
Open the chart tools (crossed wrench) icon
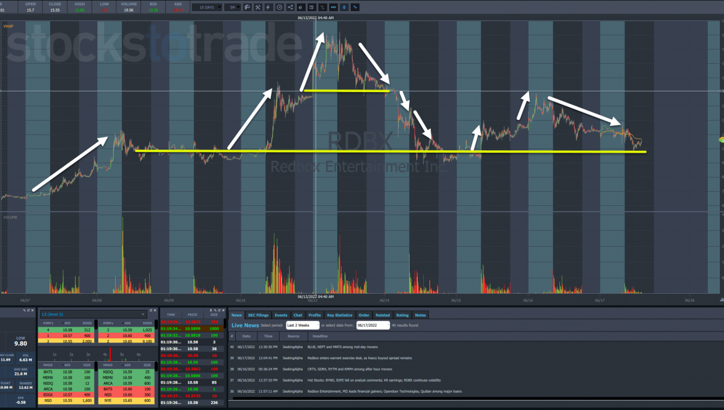258,7
